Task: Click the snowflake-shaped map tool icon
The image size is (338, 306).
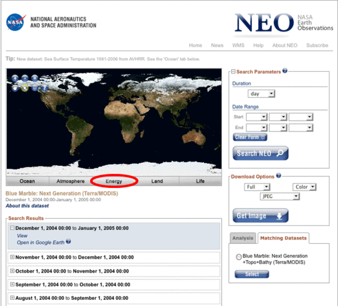Action: (34, 88)
